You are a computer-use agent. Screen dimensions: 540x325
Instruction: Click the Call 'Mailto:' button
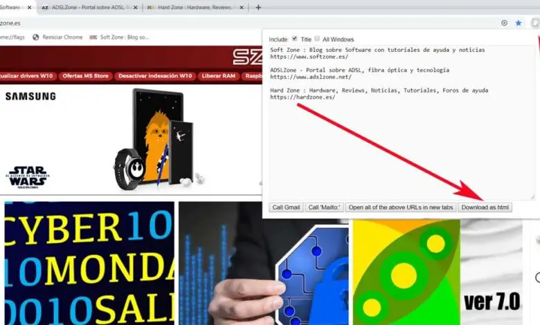pos(324,207)
